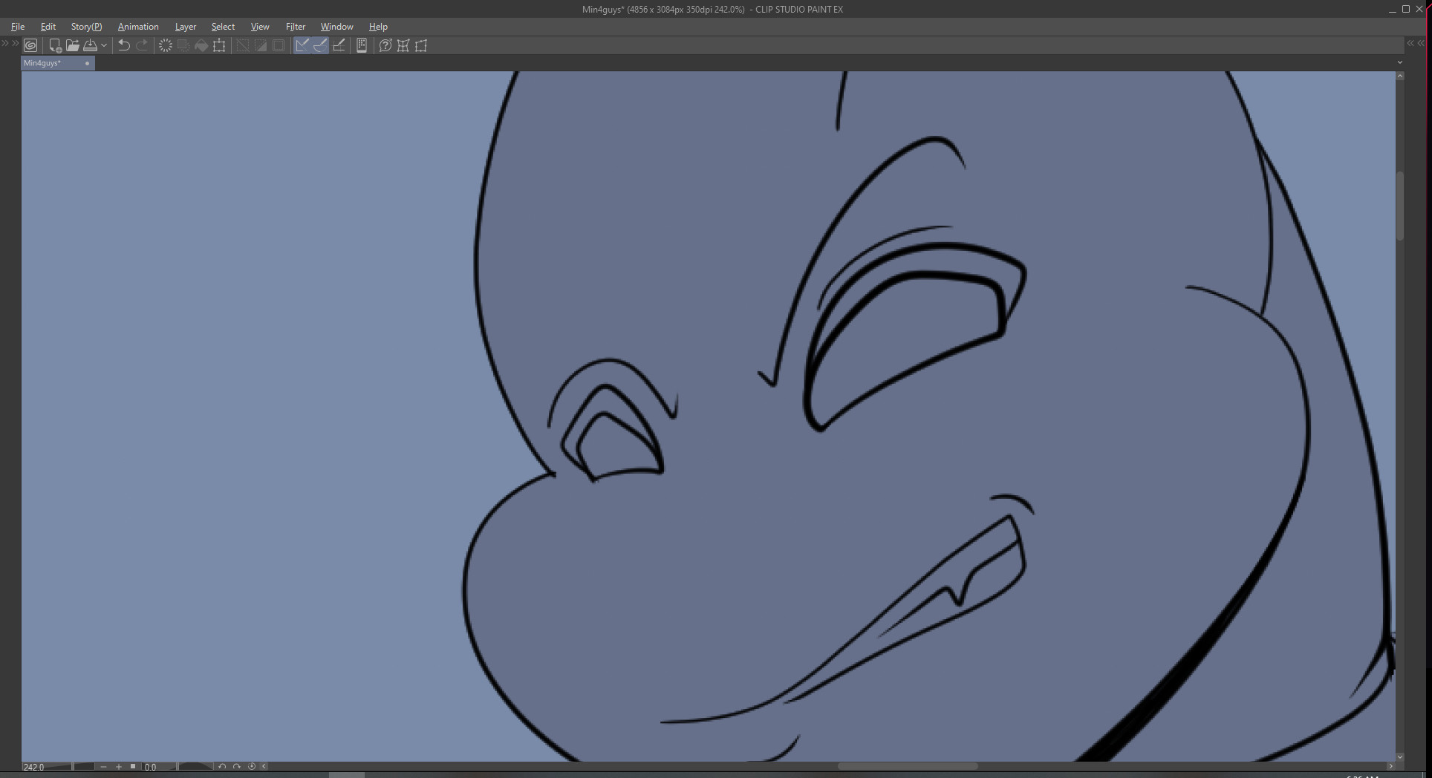Open the Edit menu
This screenshot has width=1432, height=778.
point(48,26)
